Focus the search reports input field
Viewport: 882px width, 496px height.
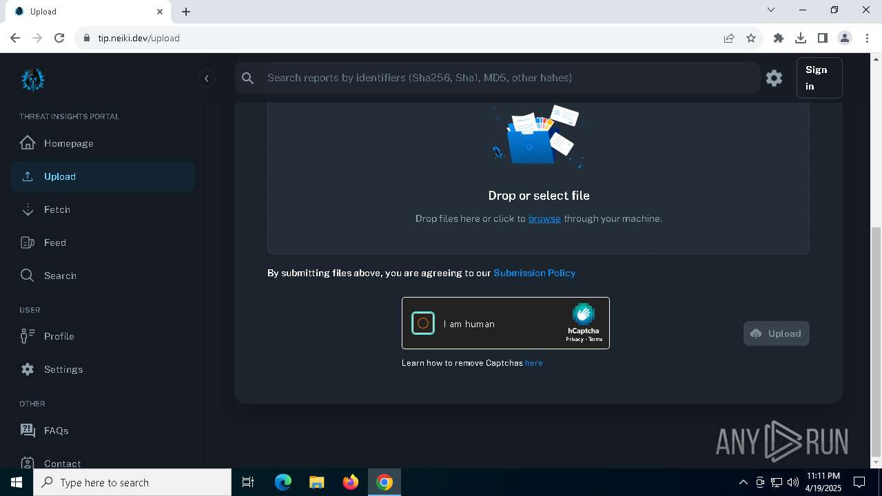tap(510, 78)
